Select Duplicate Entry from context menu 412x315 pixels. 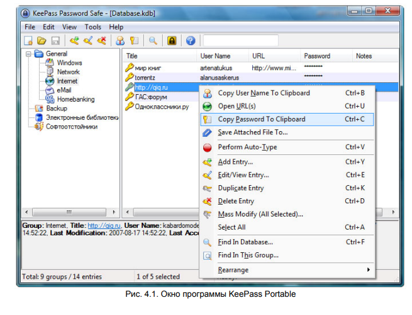(240, 188)
